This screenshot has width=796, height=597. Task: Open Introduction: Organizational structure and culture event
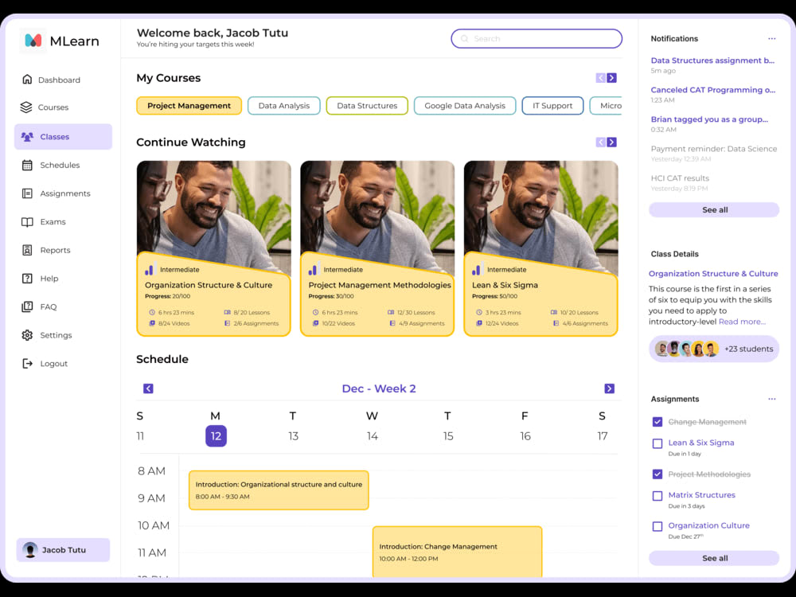279,490
